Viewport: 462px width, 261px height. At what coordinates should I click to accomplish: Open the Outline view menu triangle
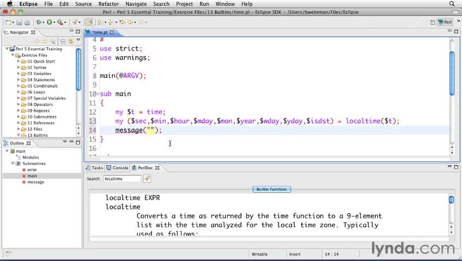65,142
